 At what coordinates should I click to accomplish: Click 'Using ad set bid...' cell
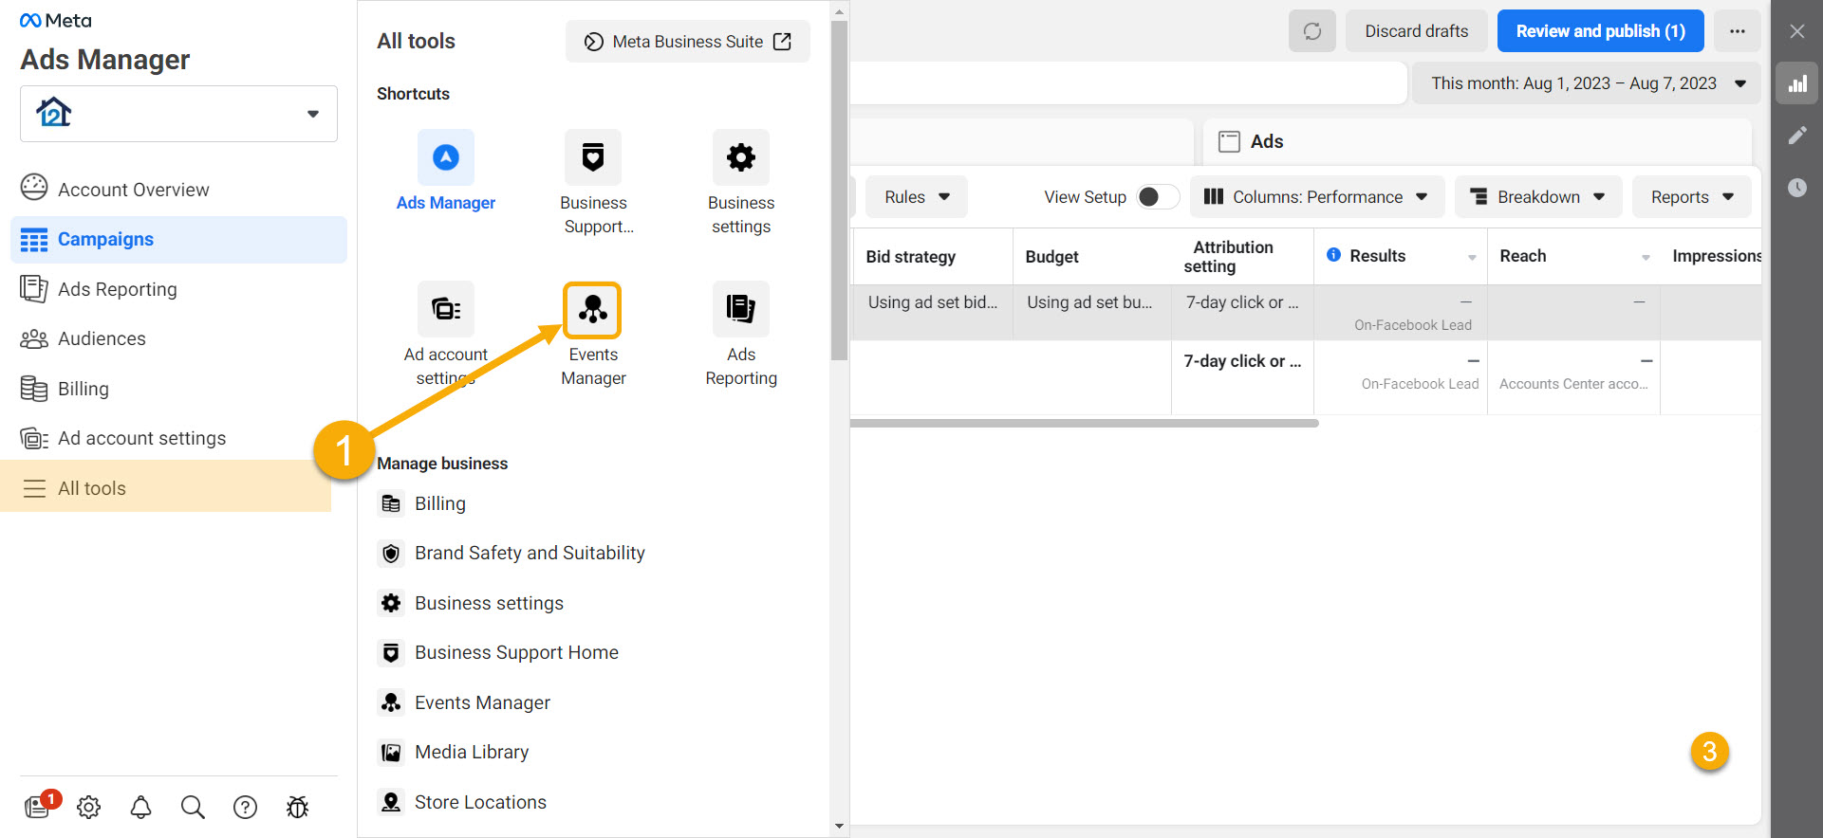click(x=933, y=302)
